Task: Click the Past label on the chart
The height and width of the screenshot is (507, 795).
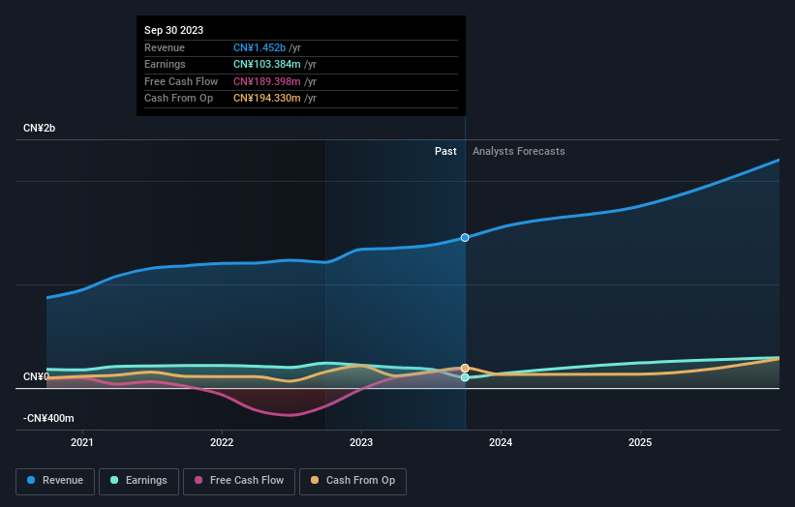Action: coord(445,152)
